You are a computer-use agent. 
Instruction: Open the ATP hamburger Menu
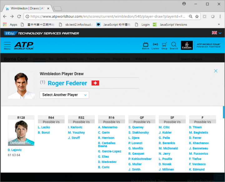click(7, 46)
